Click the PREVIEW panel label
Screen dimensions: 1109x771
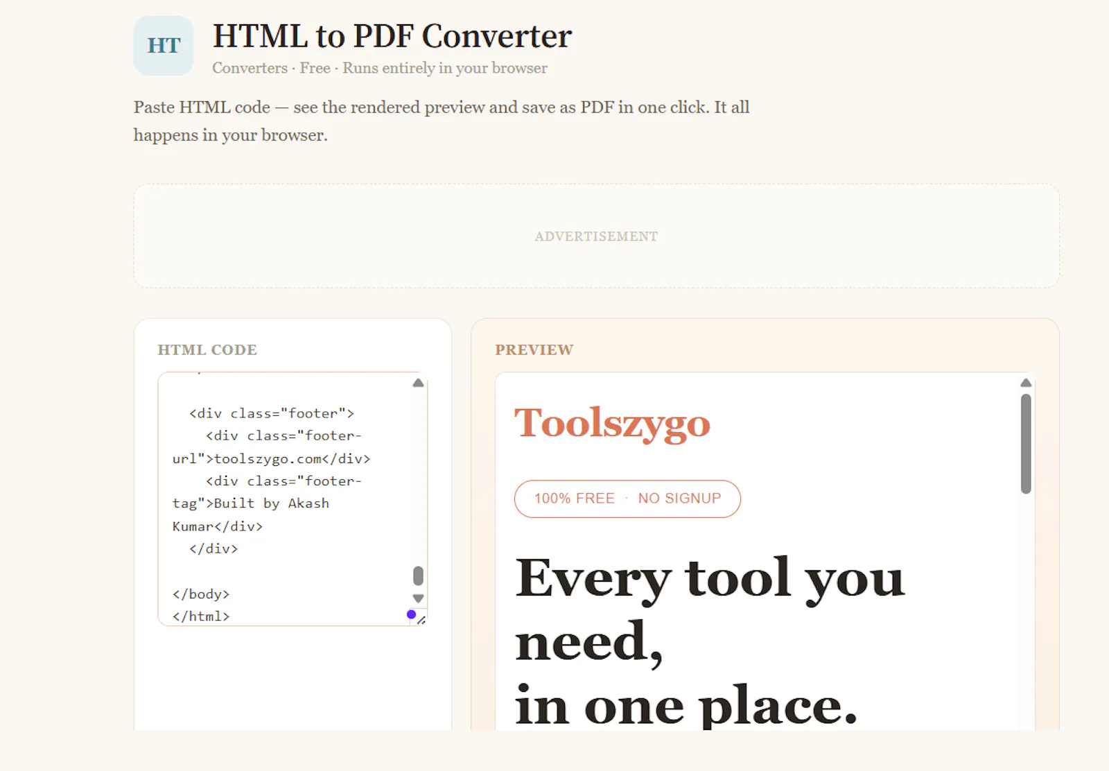click(x=534, y=350)
